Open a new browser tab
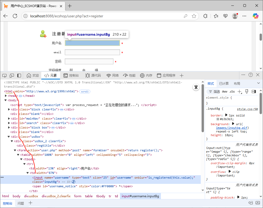Image resolution: width=263 pixels, height=208 pixels. tap(70, 6)
